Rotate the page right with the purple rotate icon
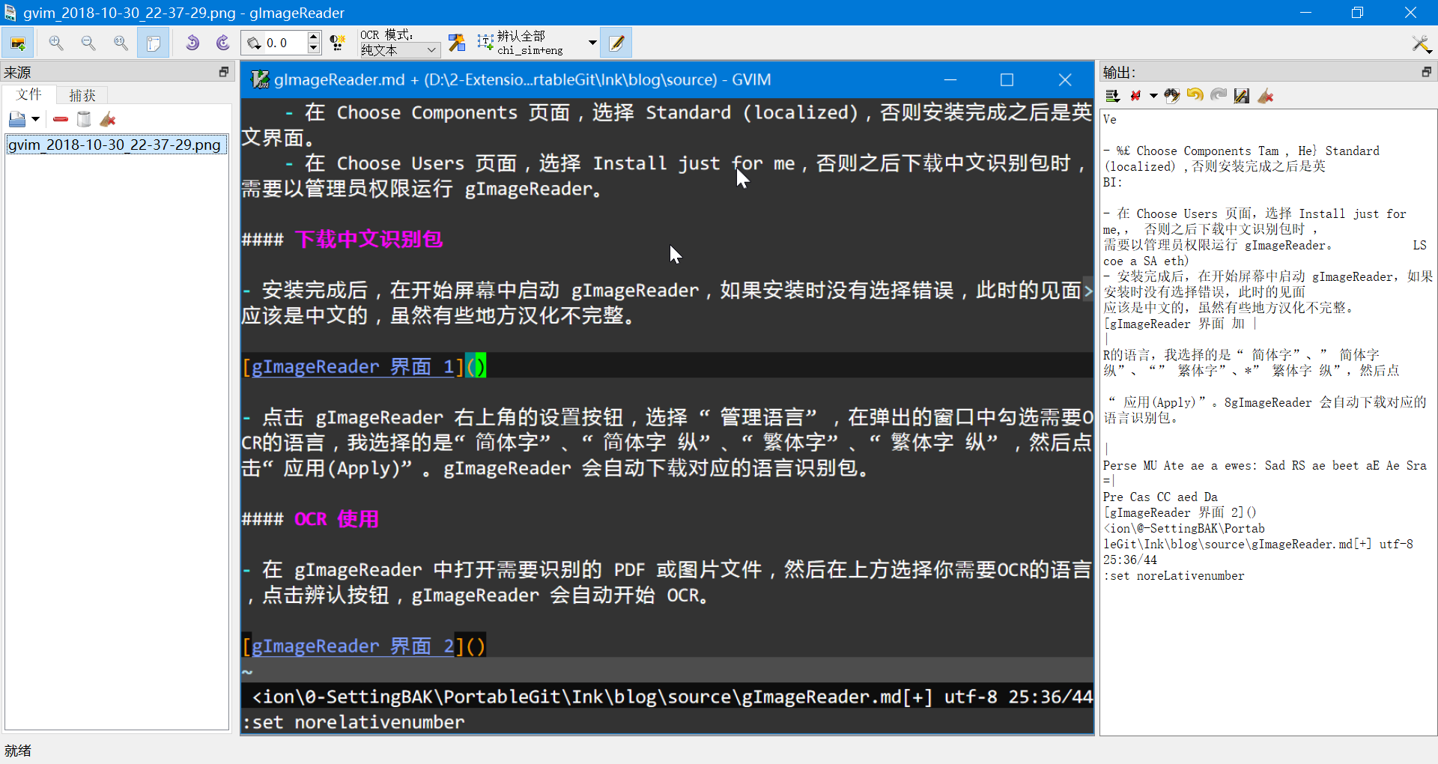 (x=222, y=43)
